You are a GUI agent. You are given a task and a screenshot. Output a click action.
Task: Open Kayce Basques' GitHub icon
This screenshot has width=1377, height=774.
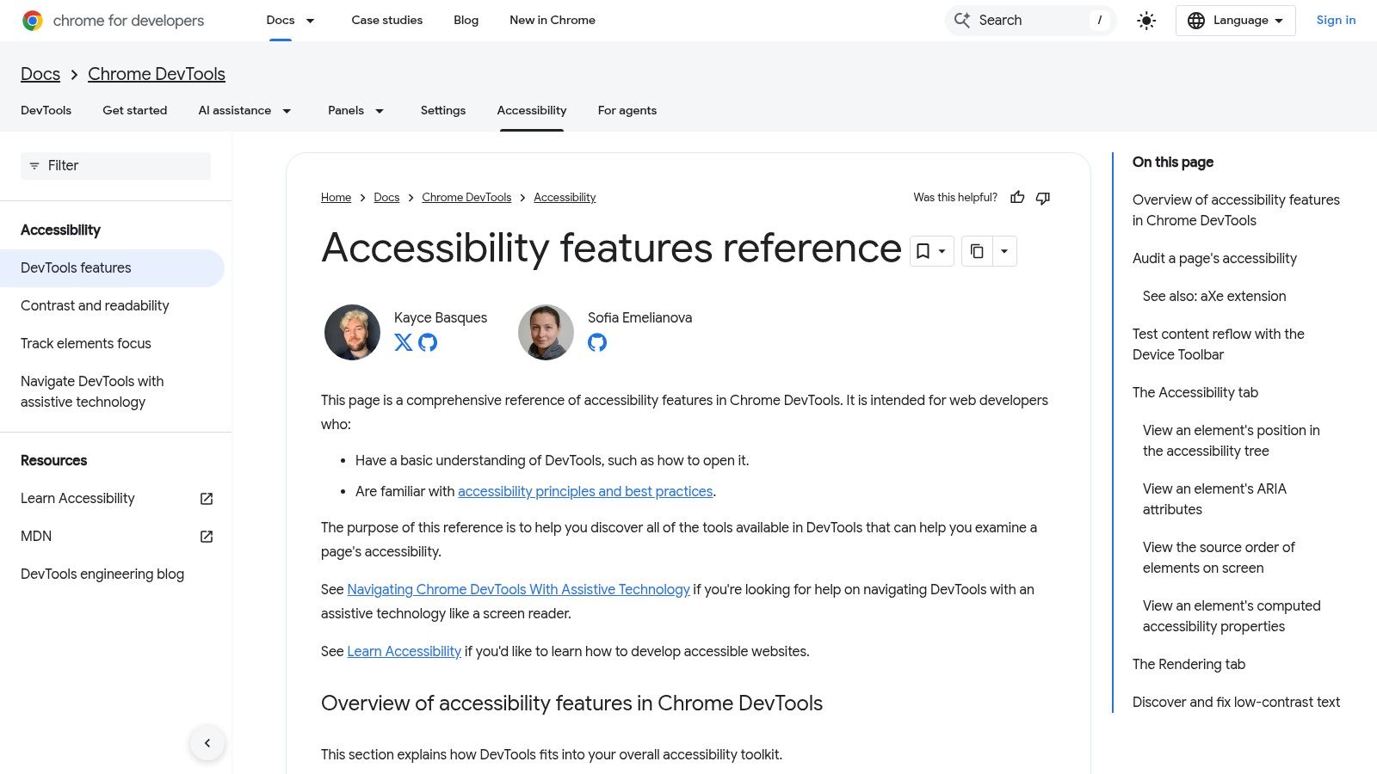coord(428,342)
